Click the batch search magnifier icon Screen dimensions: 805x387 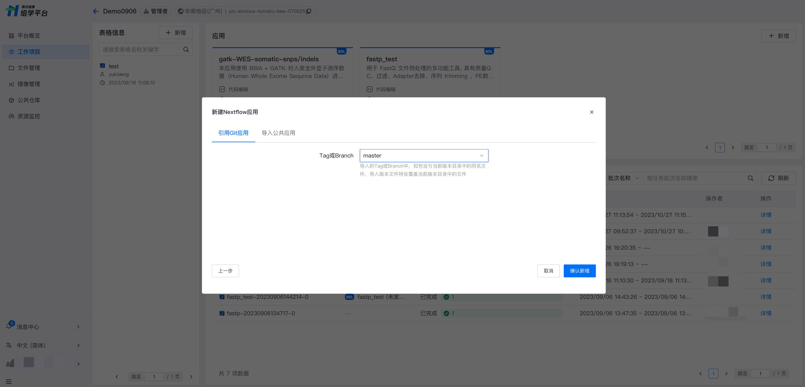click(x=750, y=178)
